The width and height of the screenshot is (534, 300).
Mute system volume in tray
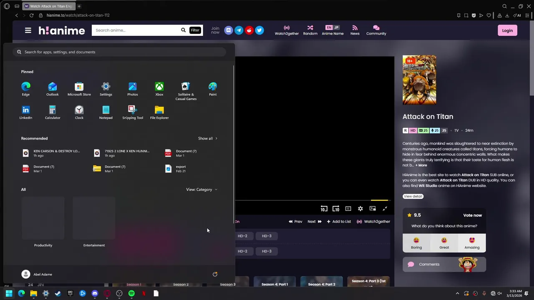(500, 293)
